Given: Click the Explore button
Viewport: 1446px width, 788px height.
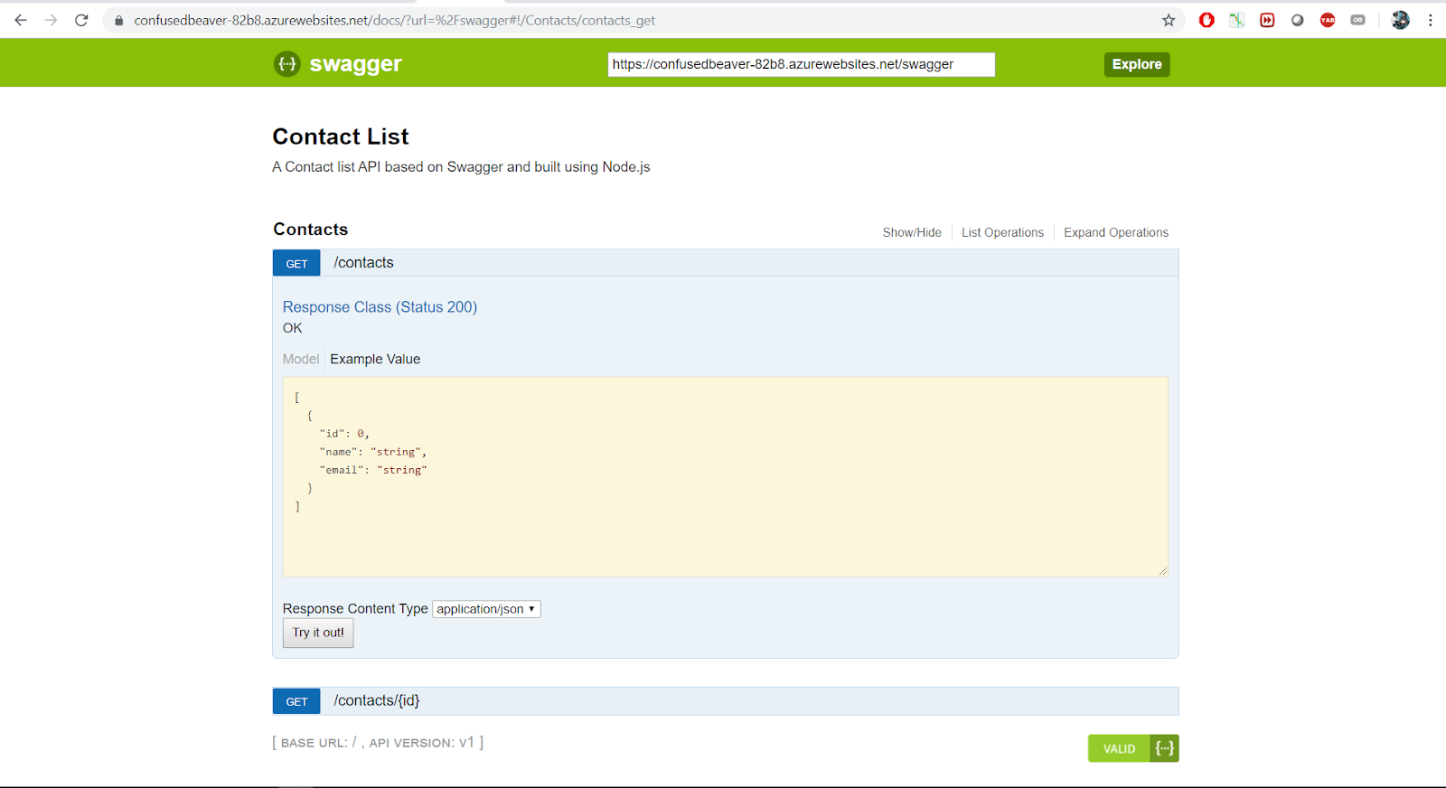Looking at the screenshot, I should pyautogui.click(x=1137, y=64).
